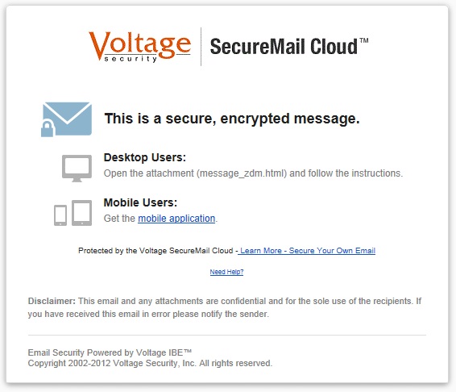Click the Disclaimer label

52,301
